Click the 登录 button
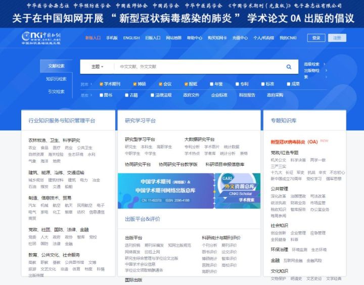Screen dimensions: 364x285 point(316,38)
